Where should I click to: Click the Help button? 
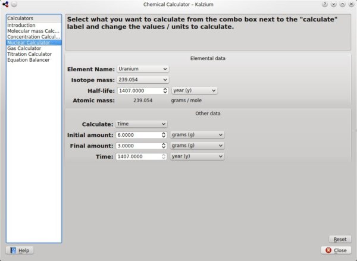[20, 250]
